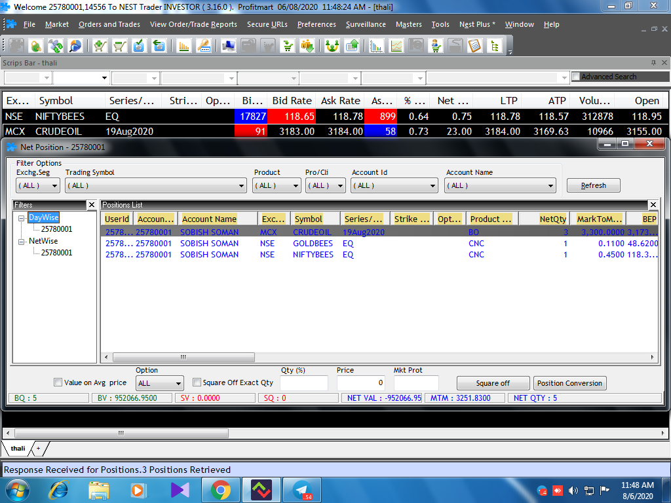
Task: Click the orange people with green arrow icon
Action: click(308, 45)
